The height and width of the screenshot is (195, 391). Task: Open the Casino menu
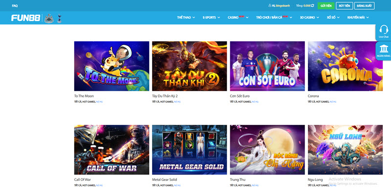tap(233, 18)
